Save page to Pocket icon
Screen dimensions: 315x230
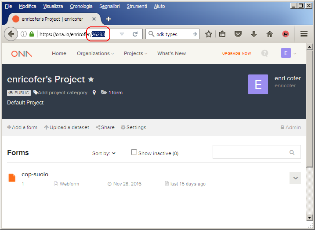click(238, 34)
